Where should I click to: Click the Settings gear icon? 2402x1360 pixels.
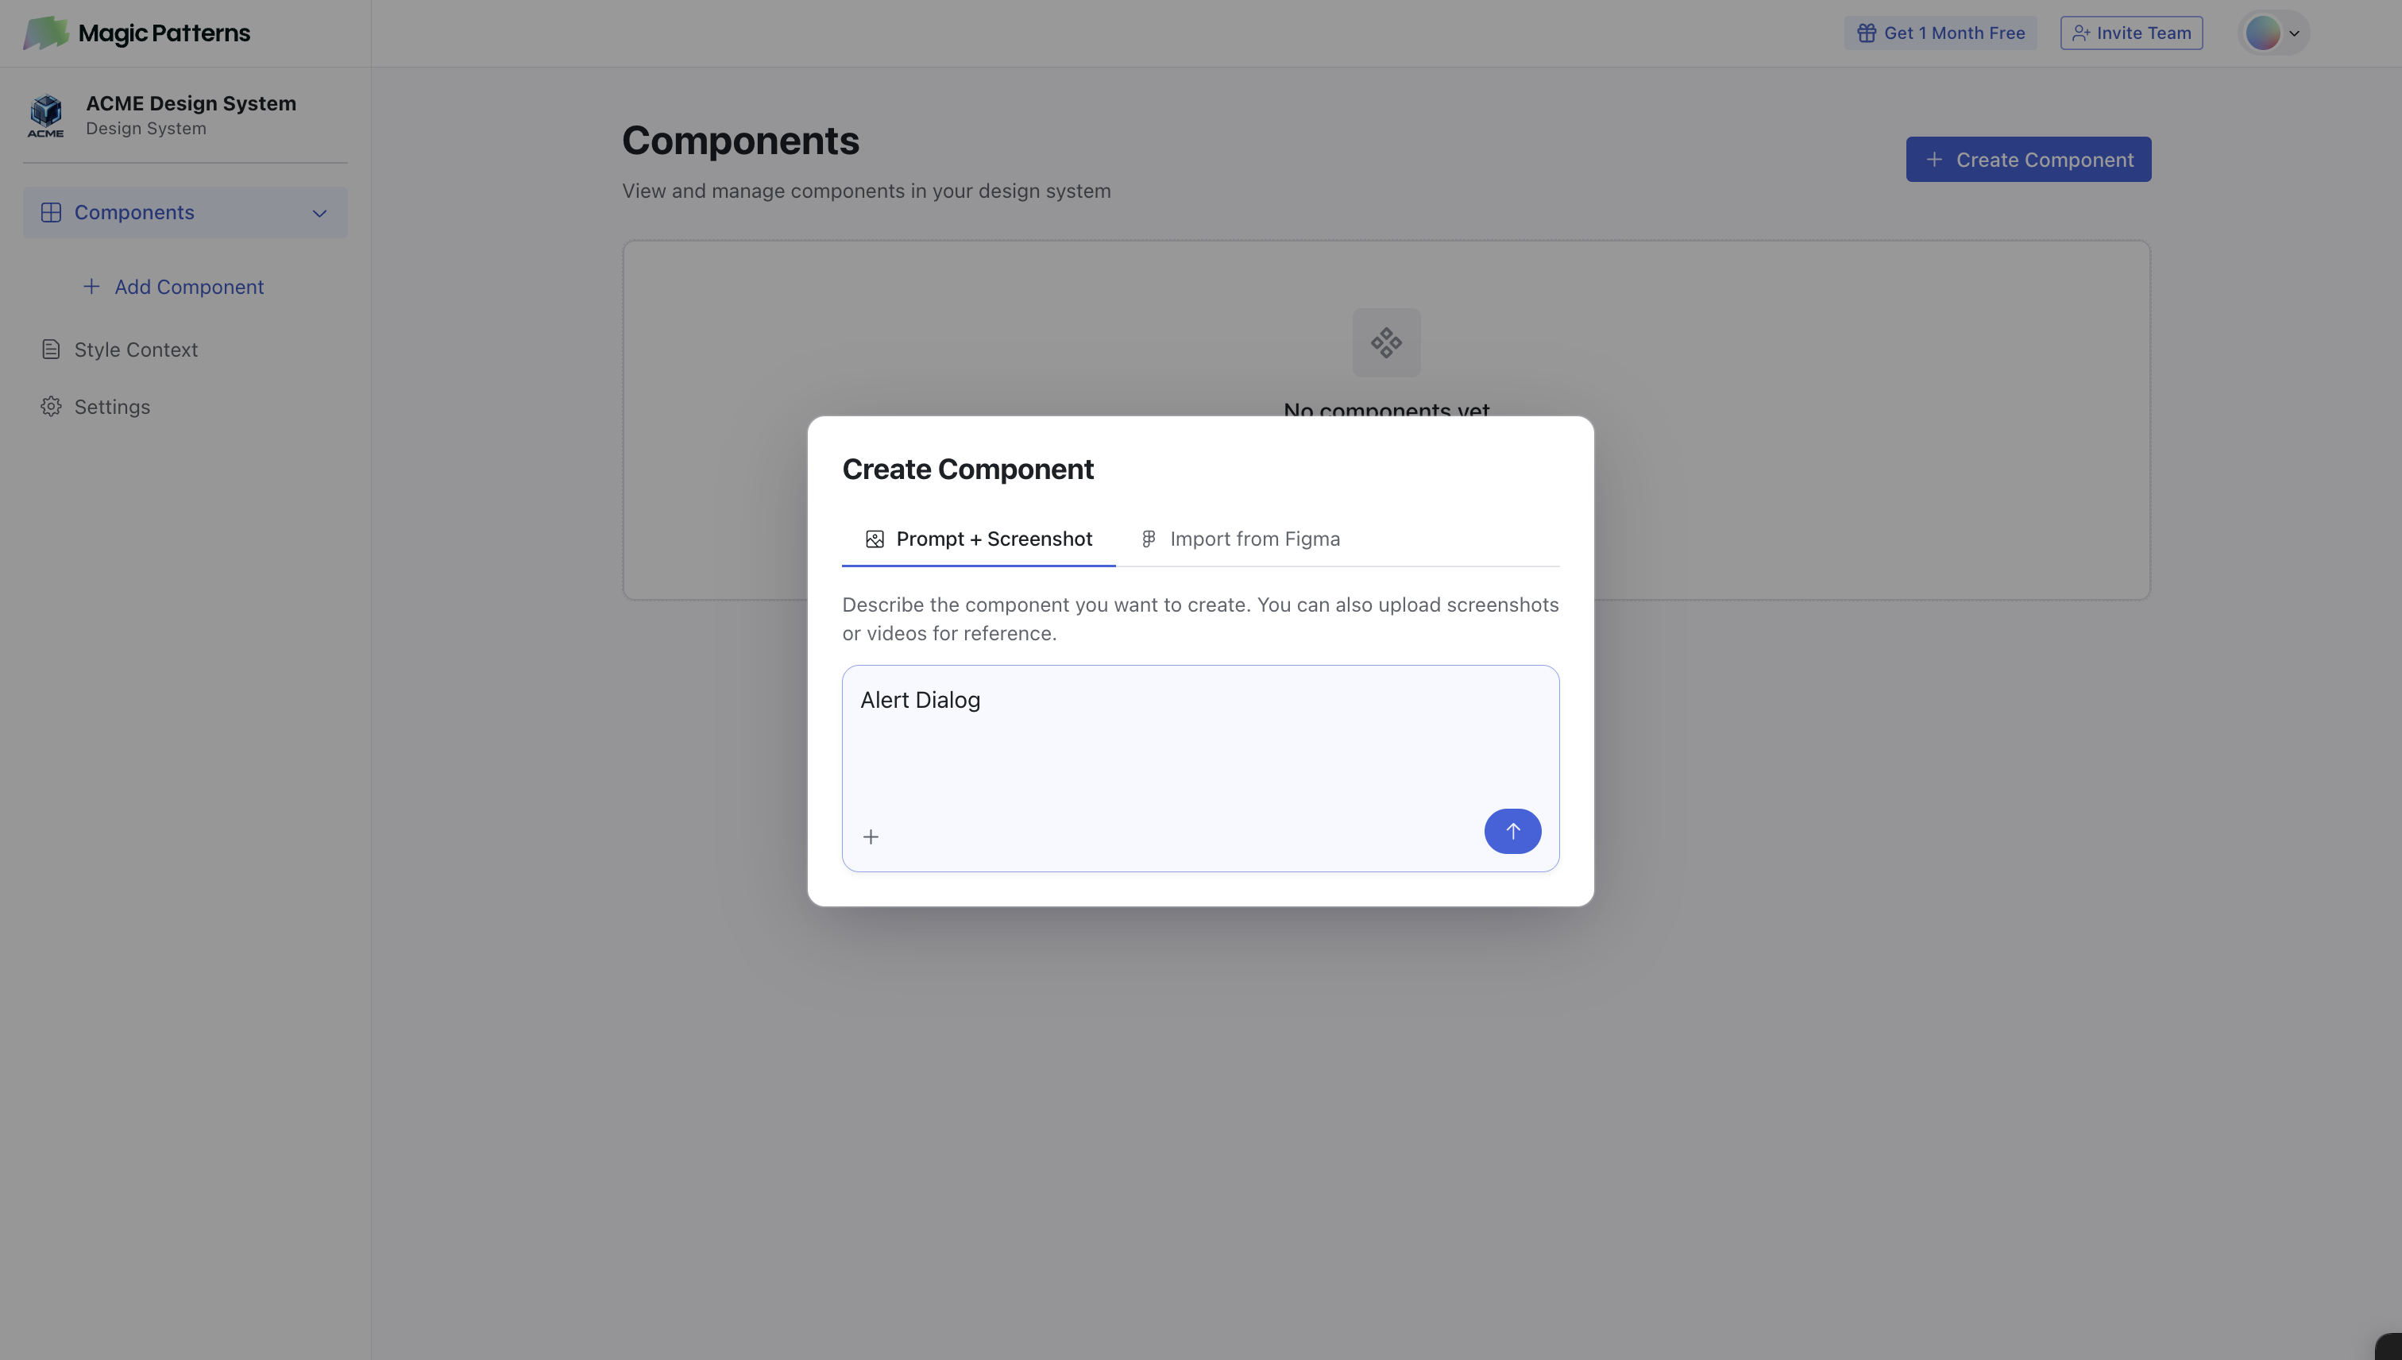50,406
